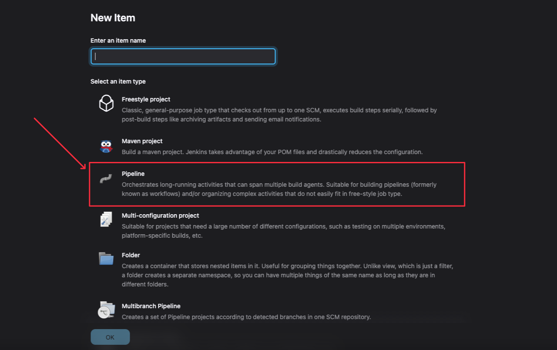
Task: Click the Multi-configuration project icon
Action: [x=106, y=220]
